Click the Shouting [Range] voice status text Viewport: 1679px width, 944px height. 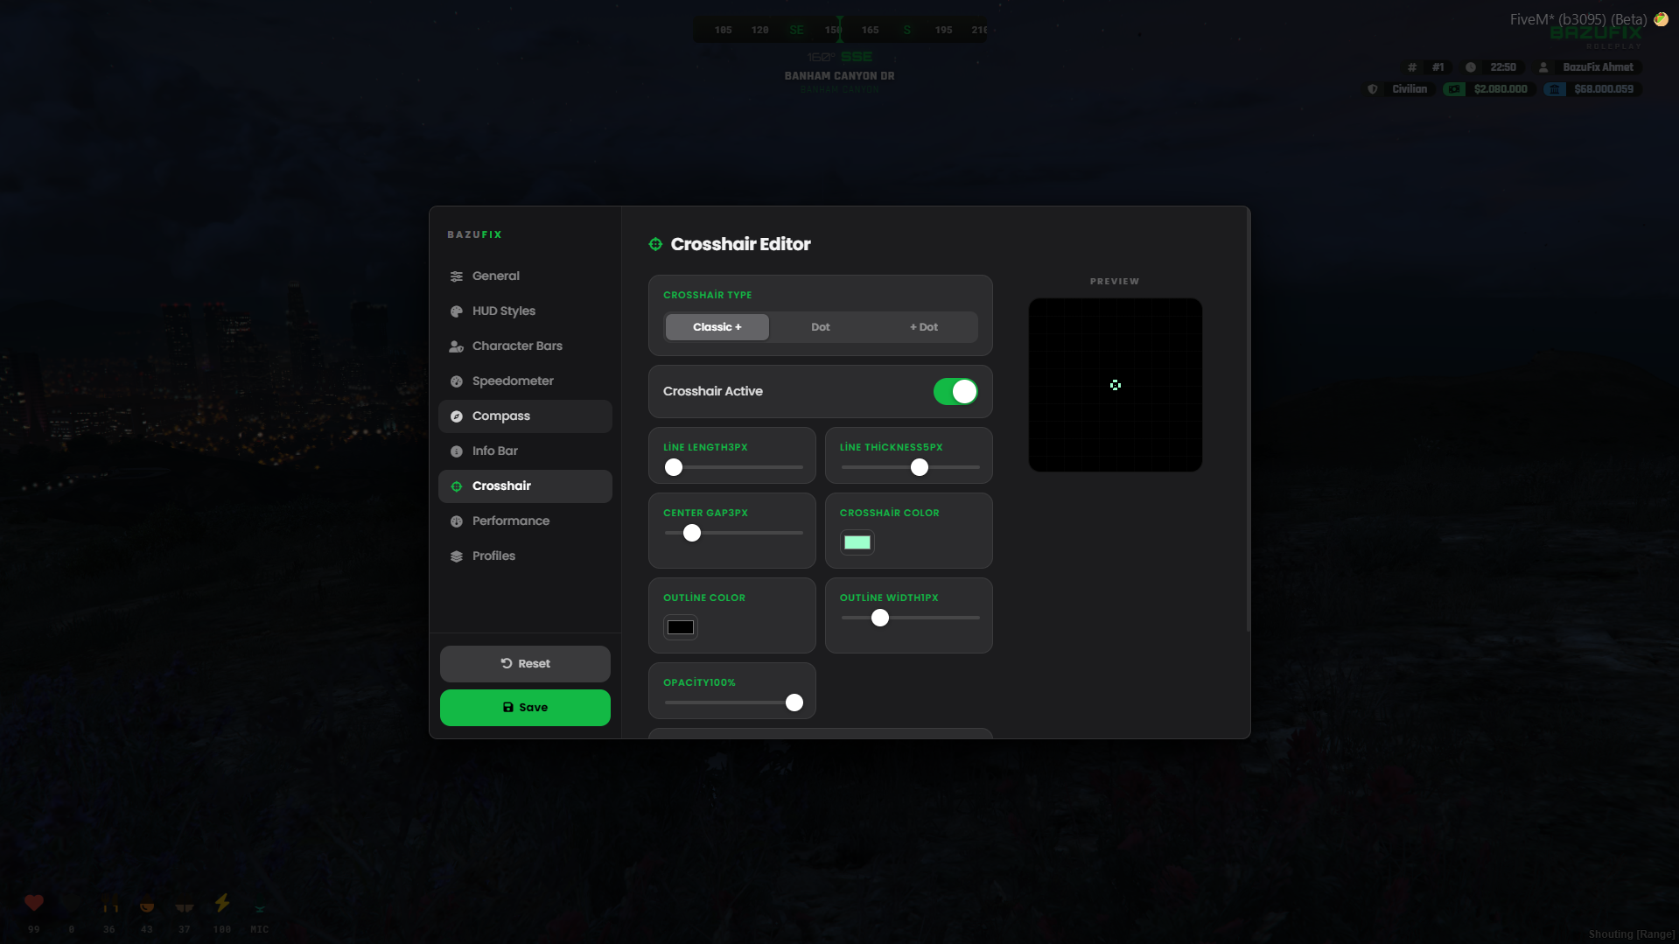tap(1632, 934)
